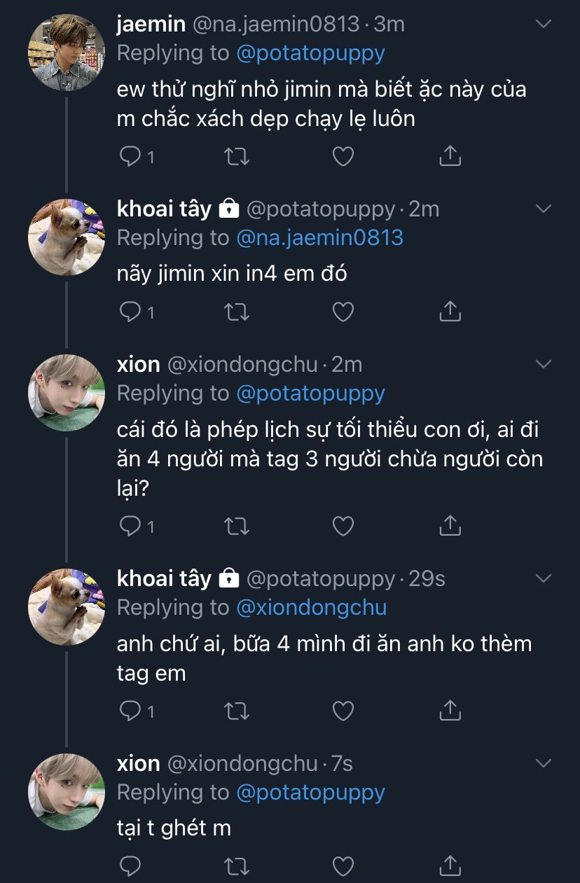This screenshot has height=883, width=580.
Task: Retweet jaemin's tweet
Action: 237,156
